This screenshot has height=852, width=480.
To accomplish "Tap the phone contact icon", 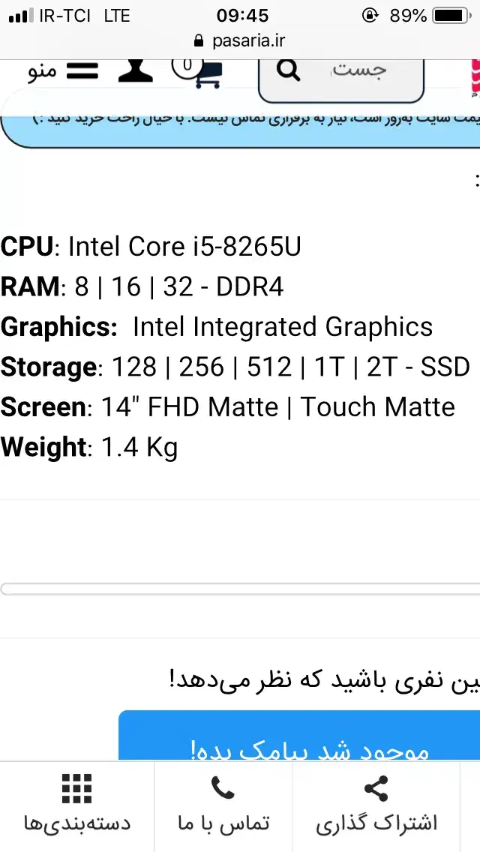I will pos(223,789).
